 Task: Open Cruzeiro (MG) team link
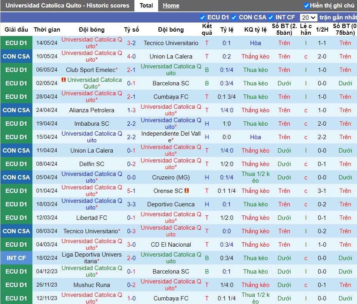pyautogui.click(x=171, y=177)
